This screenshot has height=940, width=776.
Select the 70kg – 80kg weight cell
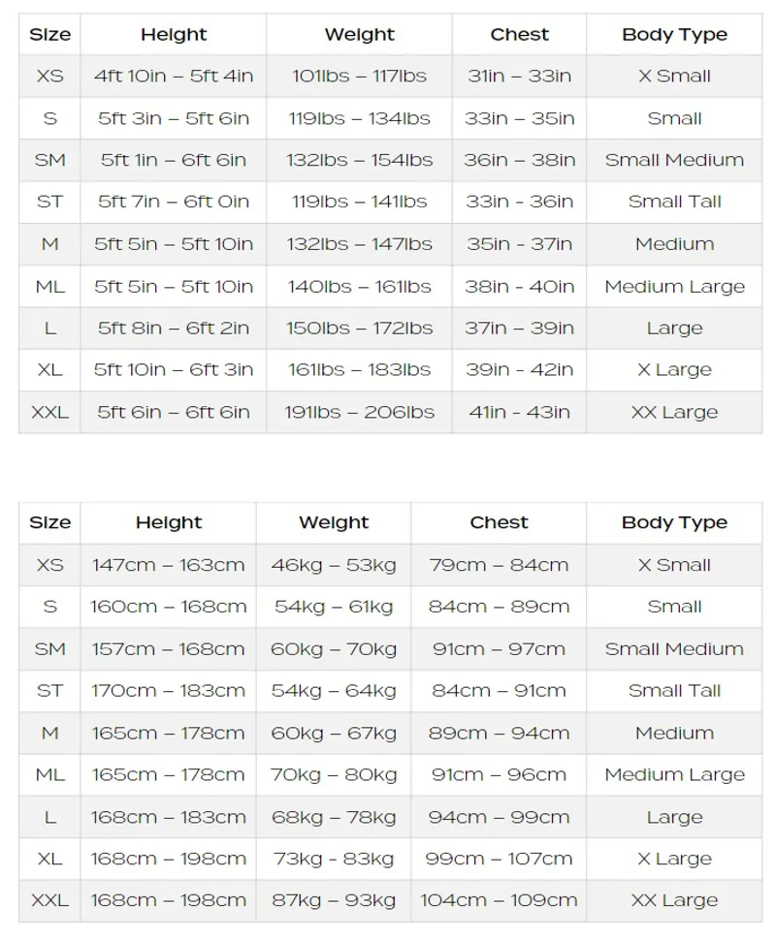click(x=334, y=774)
